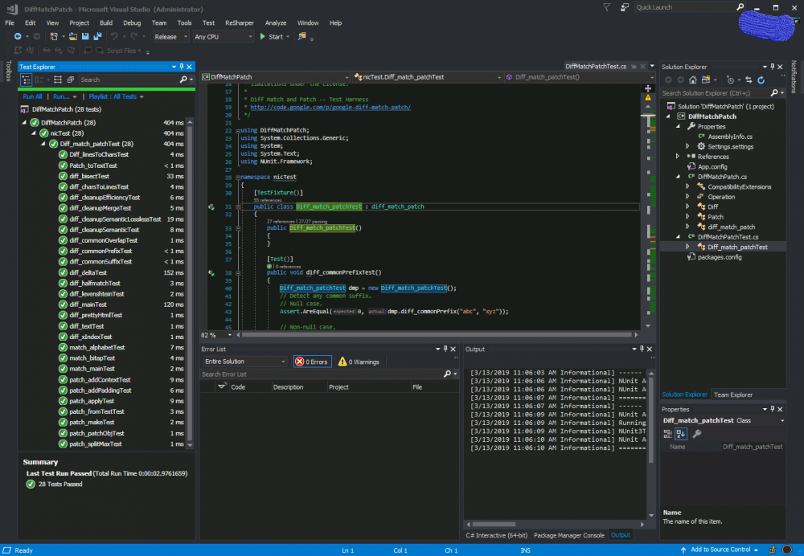Pin the Test Explorer panel
The image size is (804, 556).
pos(182,67)
